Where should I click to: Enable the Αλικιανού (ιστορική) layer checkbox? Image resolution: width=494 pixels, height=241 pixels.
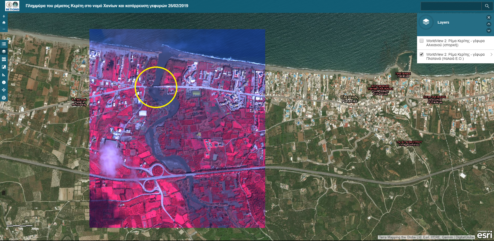tap(421, 41)
